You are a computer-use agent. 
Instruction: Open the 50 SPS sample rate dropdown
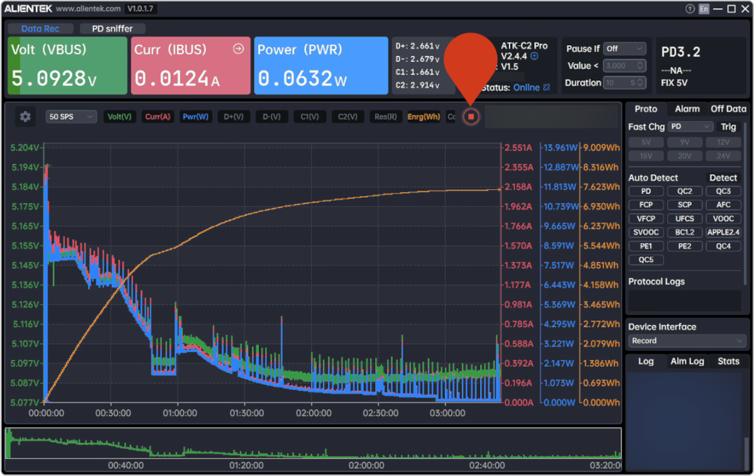click(71, 117)
